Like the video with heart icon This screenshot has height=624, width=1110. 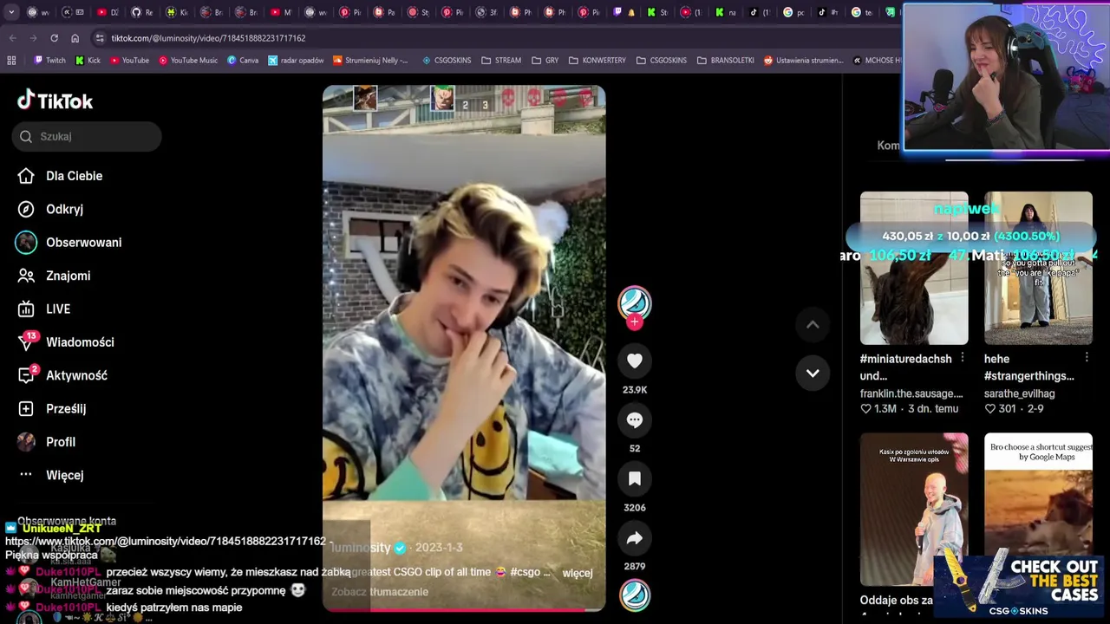pyautogui.click(x=635, y=361)
